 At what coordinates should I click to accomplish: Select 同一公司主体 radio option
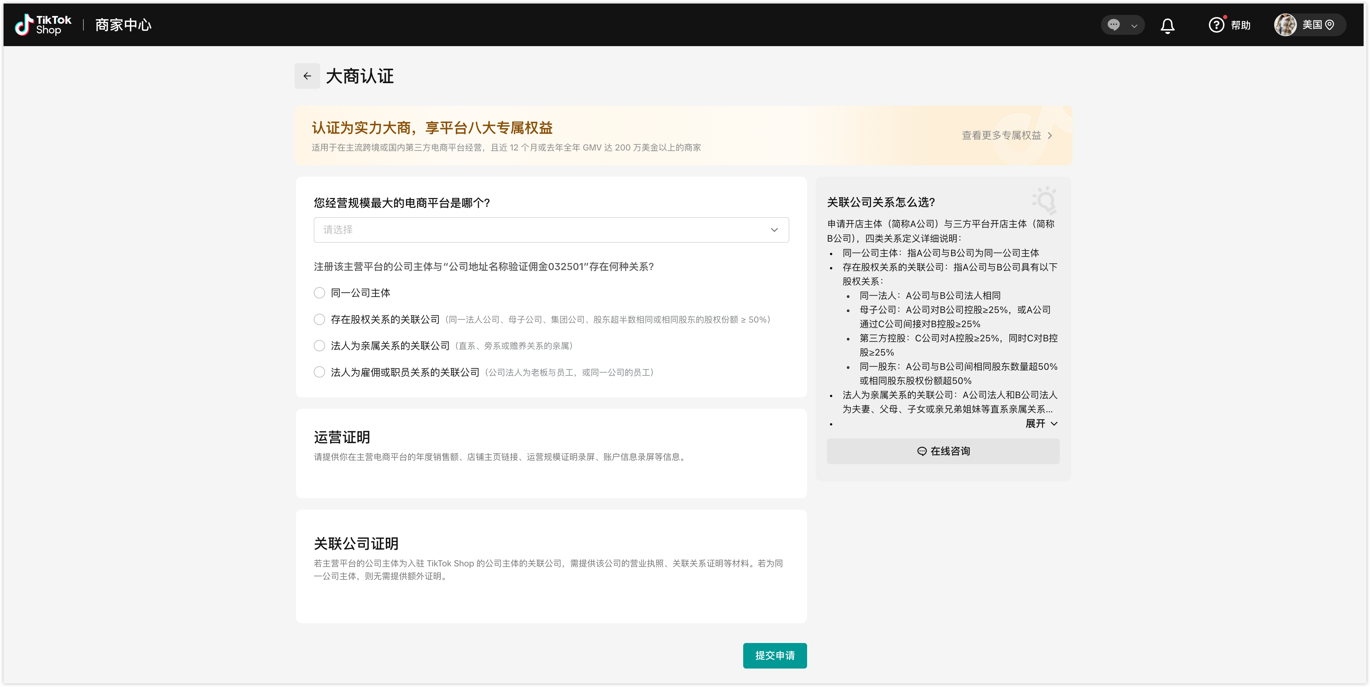(x=319, y=293)
